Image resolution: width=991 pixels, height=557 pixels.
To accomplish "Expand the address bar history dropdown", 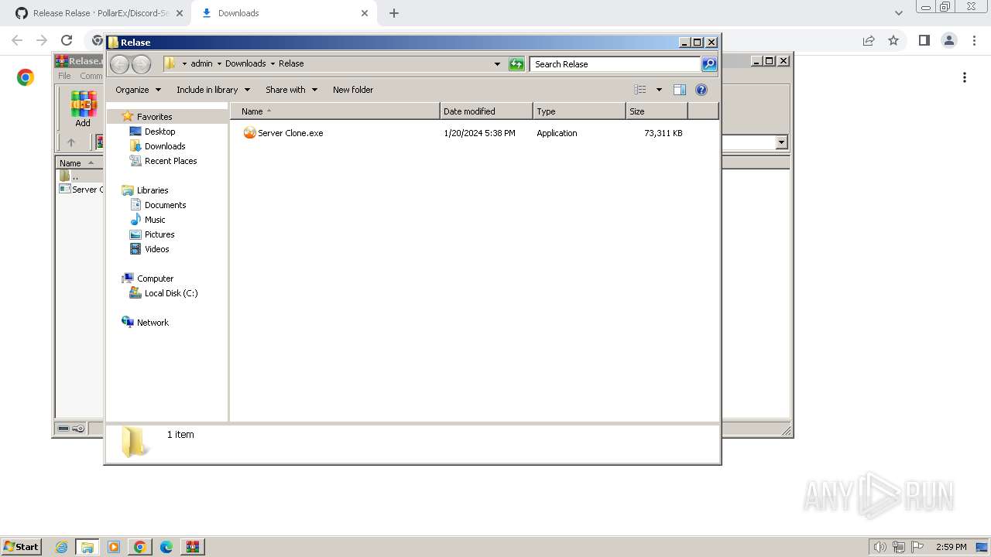I will 497,64.
